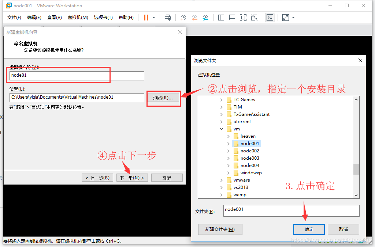Click the 上一步(B) back button
375x247 pixels.
click(x=97, y=178)
